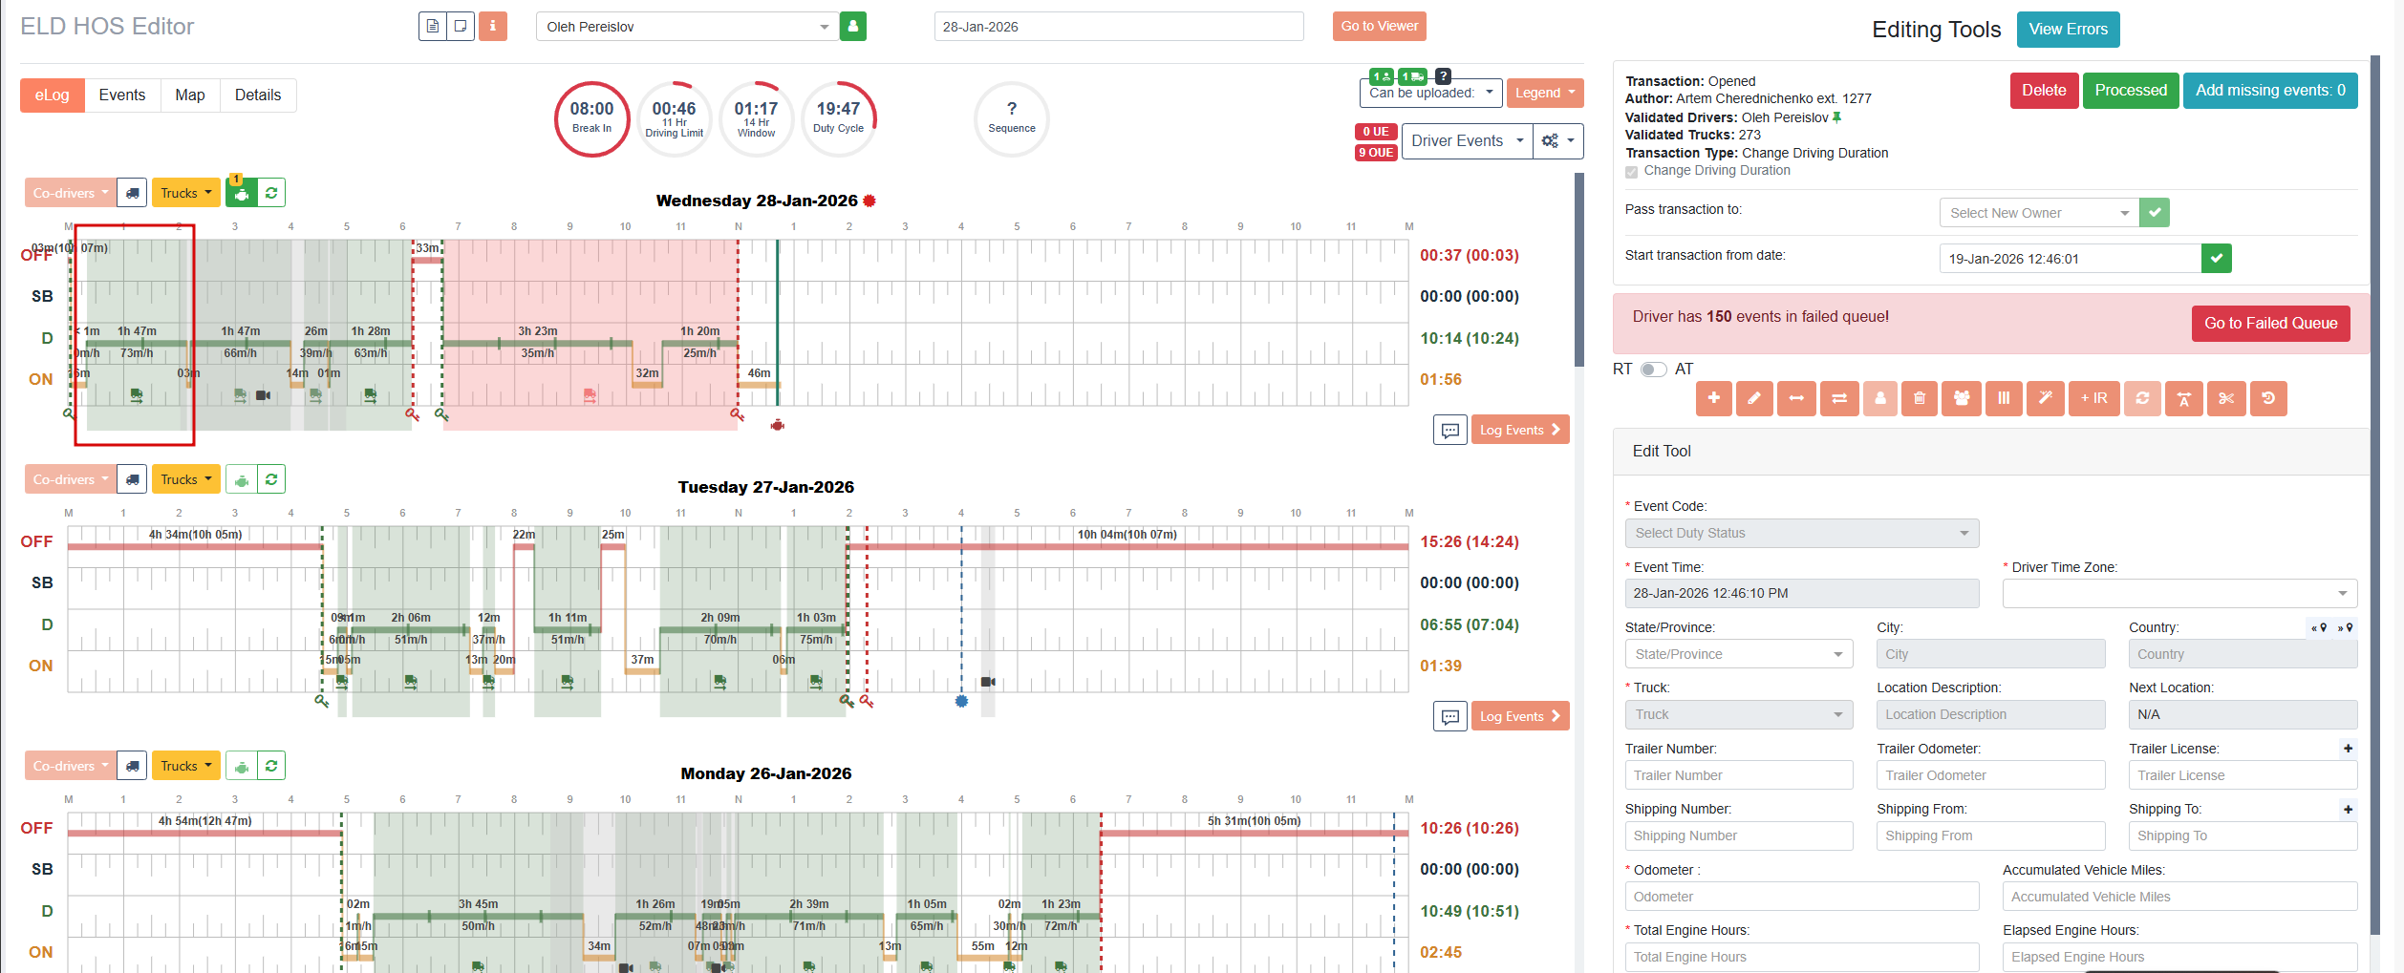Open Co-drivers dropdown for Tuesday 27-Jan
The image size is (2404, 973).
coord(71,479)
